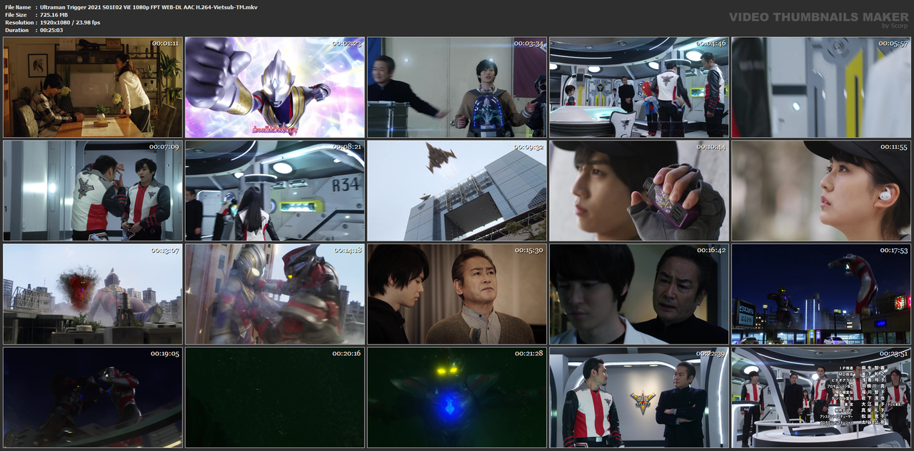This screenshot has height=451, width=914.
Task: Select the dark green thumbnail at 00:20:16
Action: (275, 397)
